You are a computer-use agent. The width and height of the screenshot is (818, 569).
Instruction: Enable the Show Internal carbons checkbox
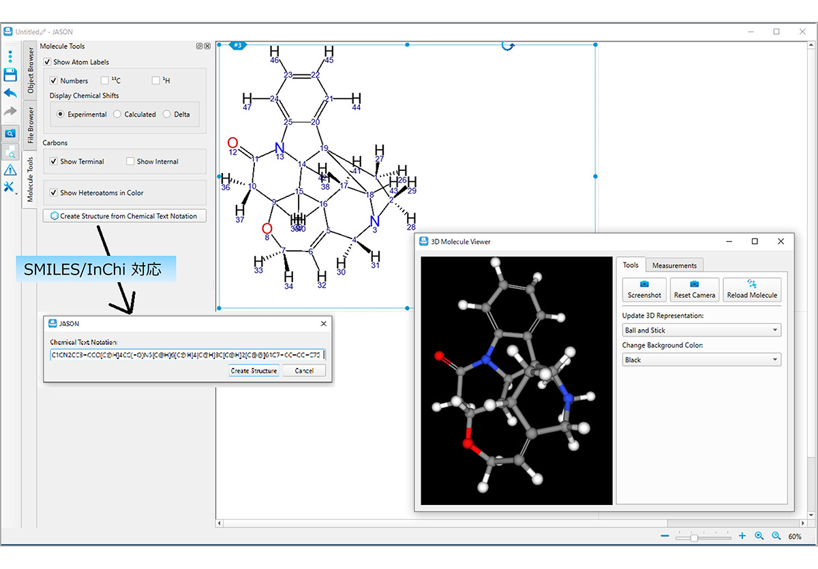click(130, 162)
